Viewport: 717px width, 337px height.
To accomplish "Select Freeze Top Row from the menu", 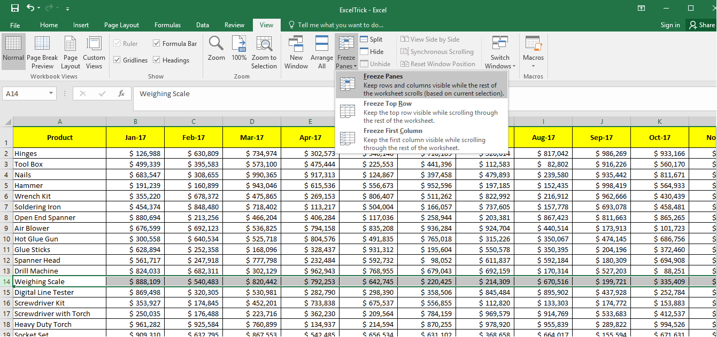I will click(x=387, y=104).
